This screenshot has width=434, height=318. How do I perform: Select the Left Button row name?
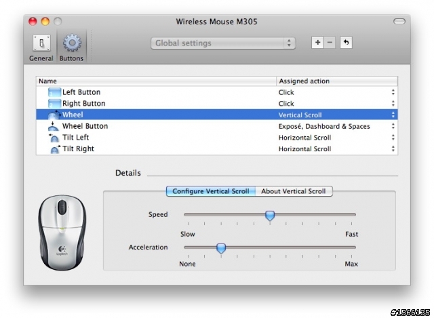point(81,92)
